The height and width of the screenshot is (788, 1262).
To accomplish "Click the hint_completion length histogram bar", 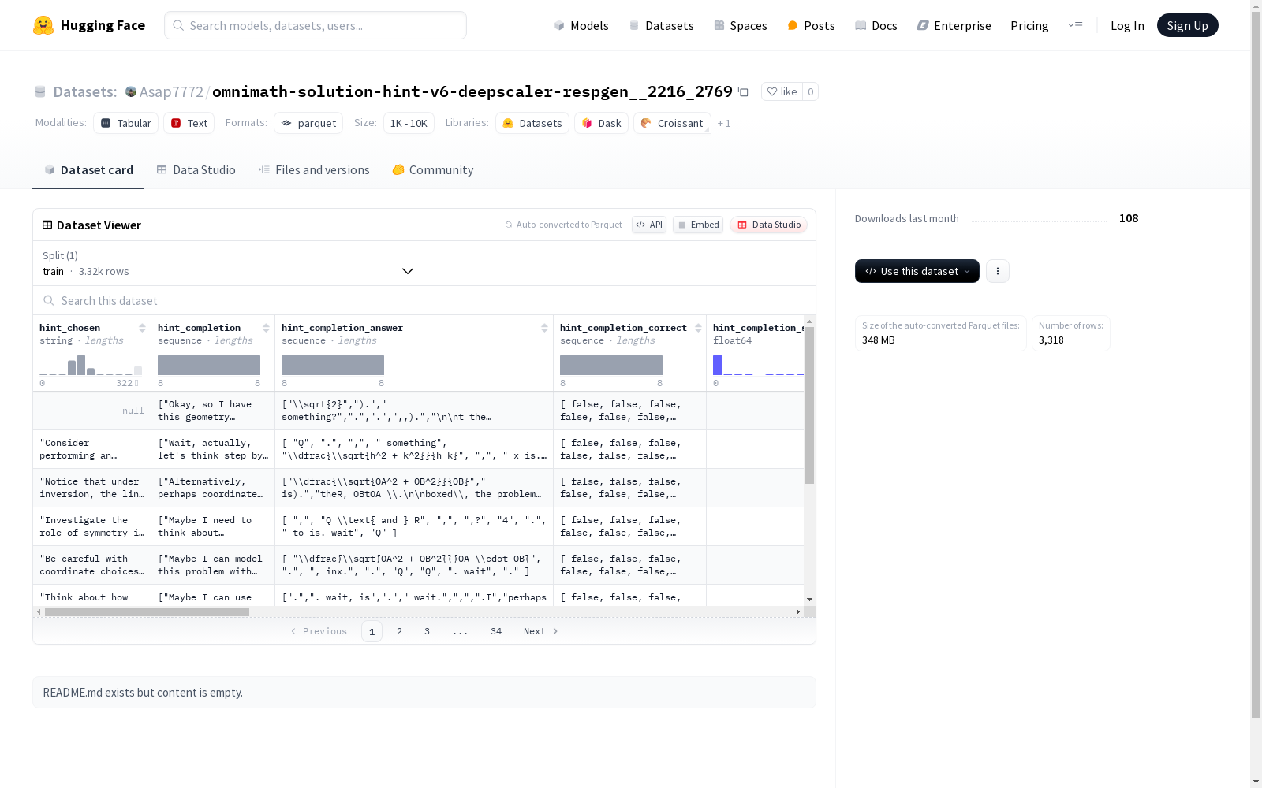I will [x=209, y=365].
